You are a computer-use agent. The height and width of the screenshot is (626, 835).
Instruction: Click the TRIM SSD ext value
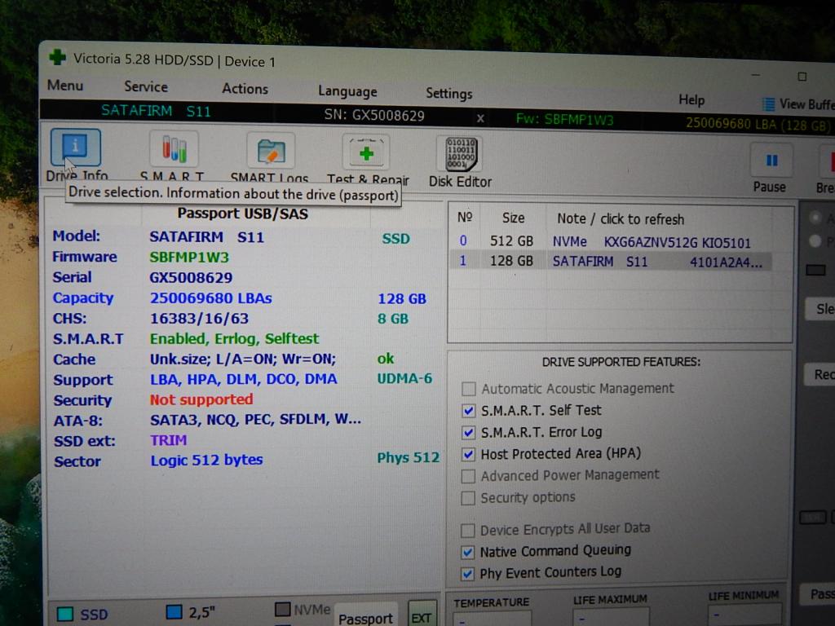click(x=168, y=440)
